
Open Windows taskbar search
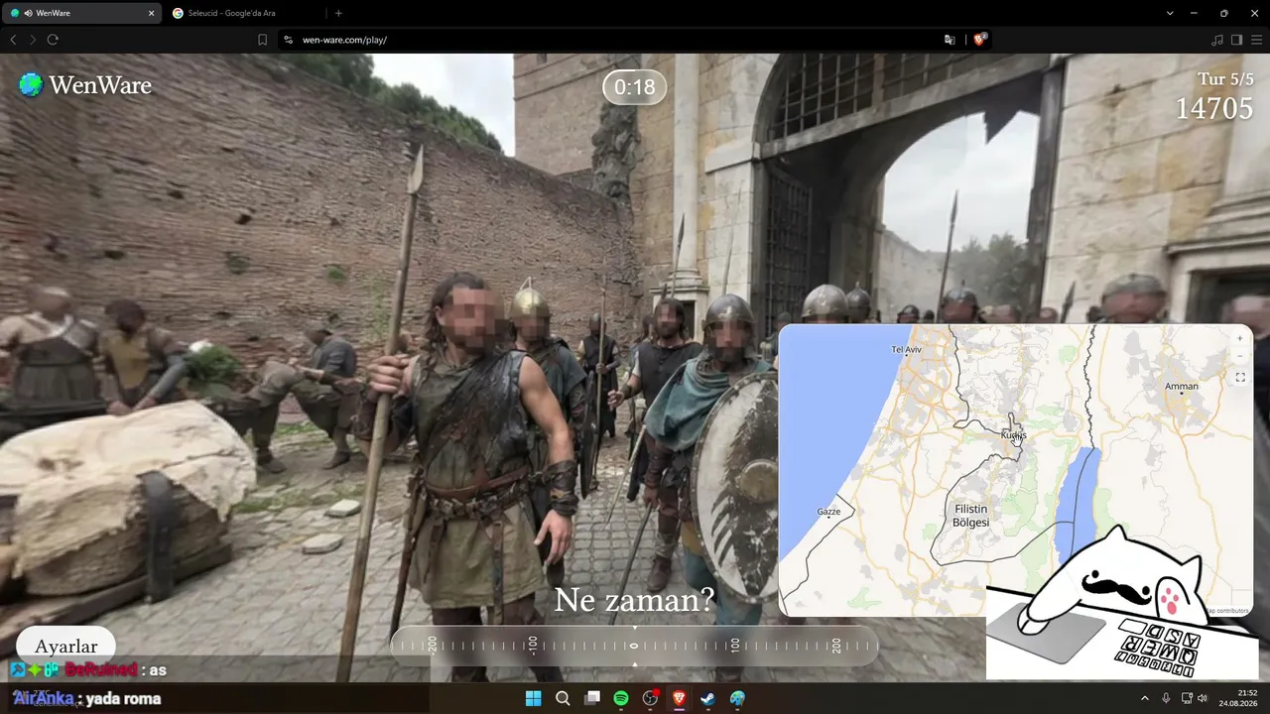563,698
